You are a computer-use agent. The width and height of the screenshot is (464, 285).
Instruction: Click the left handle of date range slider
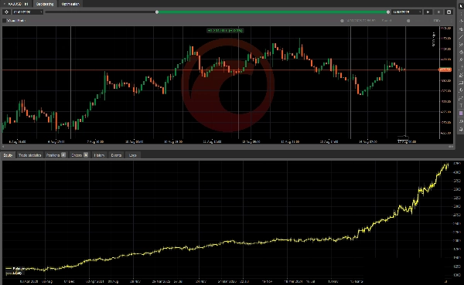157,12
